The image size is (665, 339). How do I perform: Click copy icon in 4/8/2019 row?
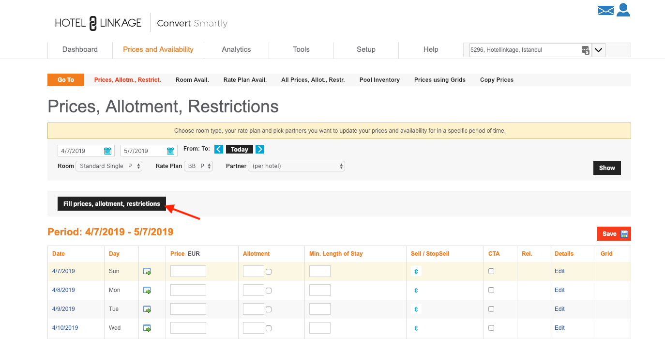[x=147, y=291]
